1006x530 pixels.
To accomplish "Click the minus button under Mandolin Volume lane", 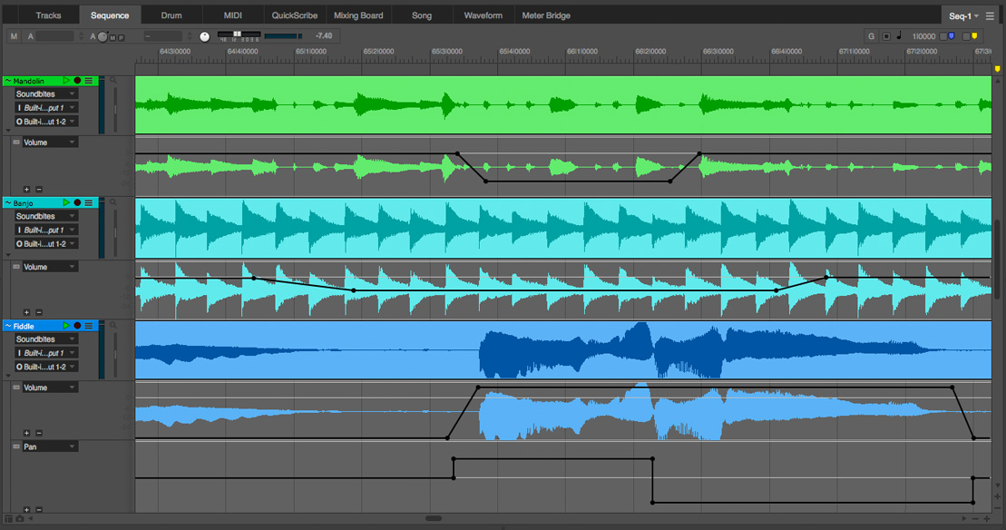I will click(37, 190).
